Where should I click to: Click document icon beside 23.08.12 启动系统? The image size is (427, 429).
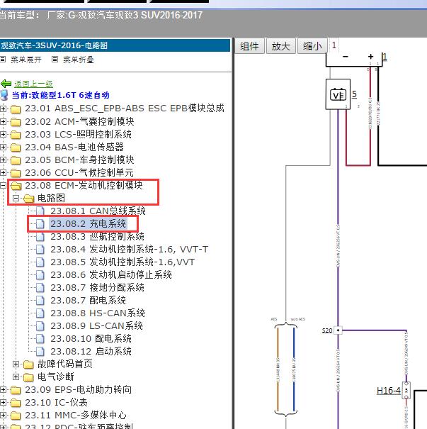coord(40,351)
